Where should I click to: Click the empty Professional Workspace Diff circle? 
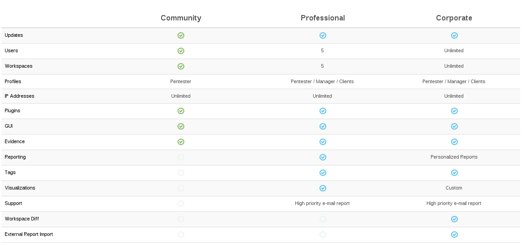323,219
